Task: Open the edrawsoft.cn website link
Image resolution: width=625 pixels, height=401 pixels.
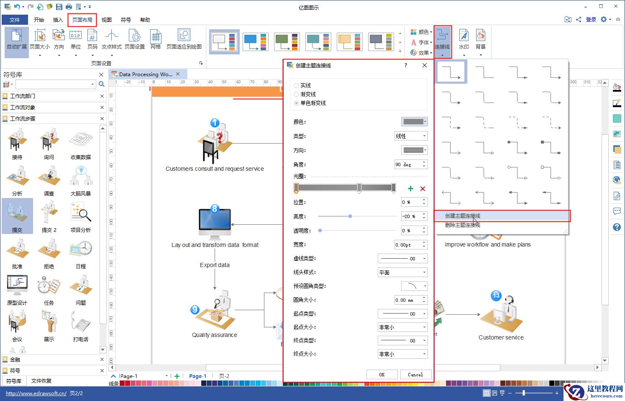Action: (x=36, y=393)
